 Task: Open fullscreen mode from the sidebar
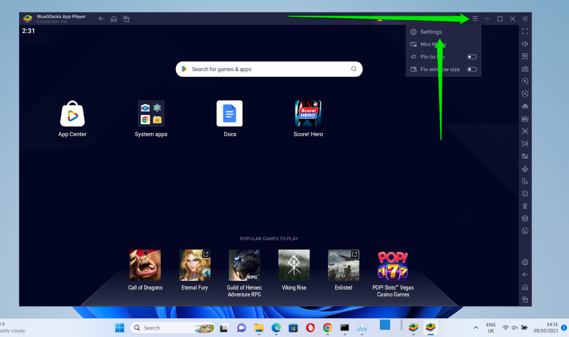(525, 31)
